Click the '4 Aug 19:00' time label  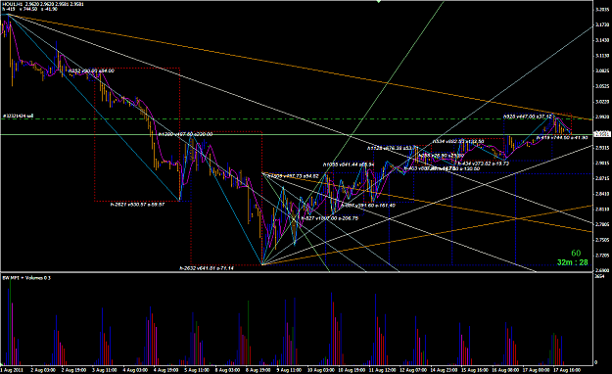(x=165, y=370)
